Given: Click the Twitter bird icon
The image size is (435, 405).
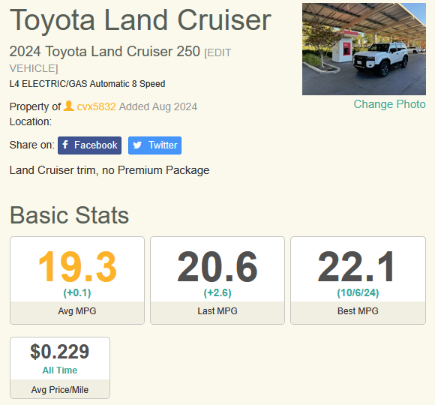Looking at the screenshot, I should [x=137, y=145].
